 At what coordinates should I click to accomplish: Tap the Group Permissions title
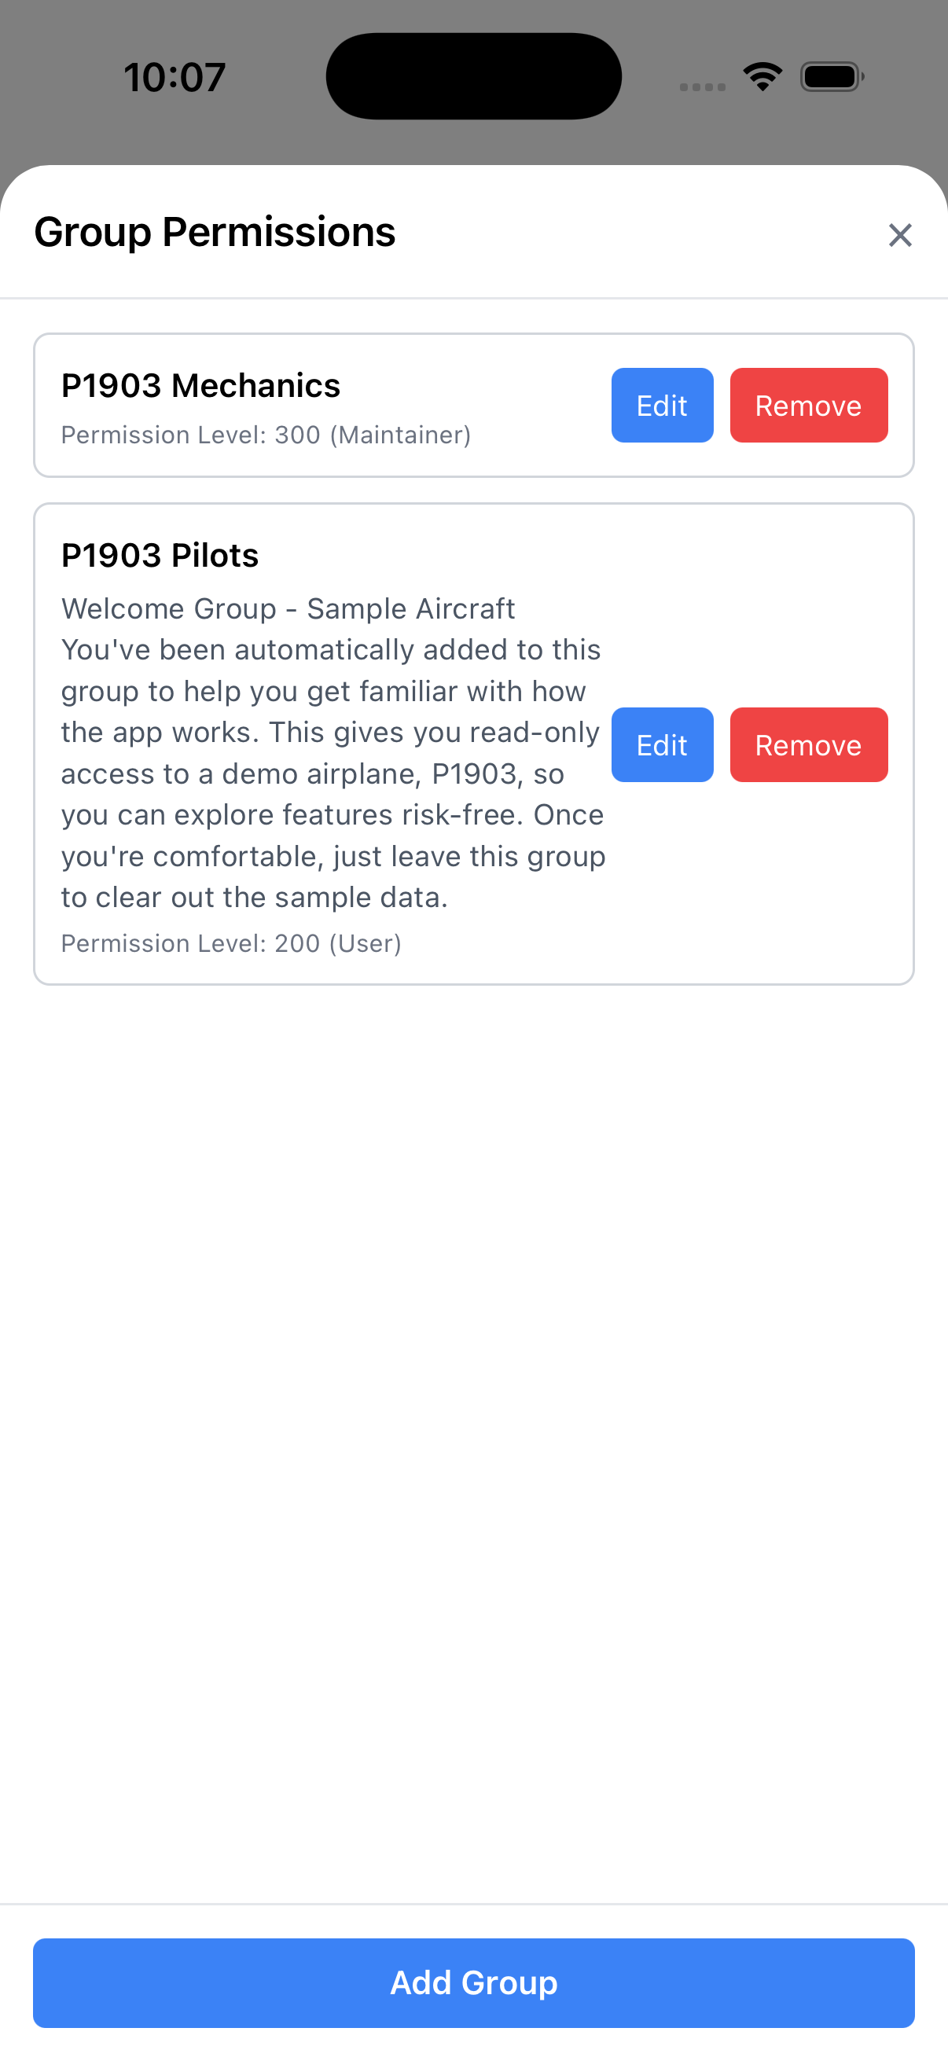point(215,233)
